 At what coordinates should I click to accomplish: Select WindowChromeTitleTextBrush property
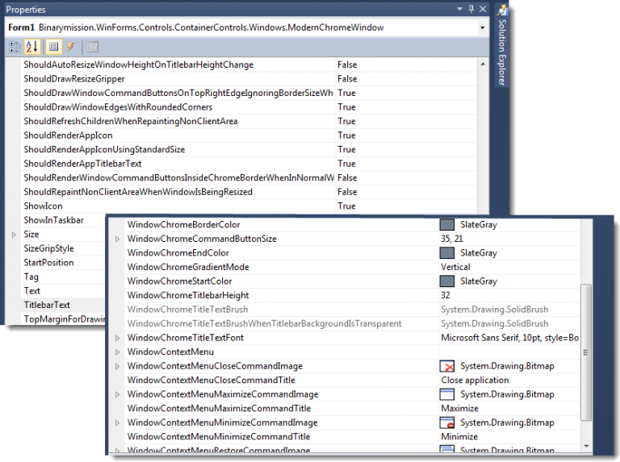[187, 310]
